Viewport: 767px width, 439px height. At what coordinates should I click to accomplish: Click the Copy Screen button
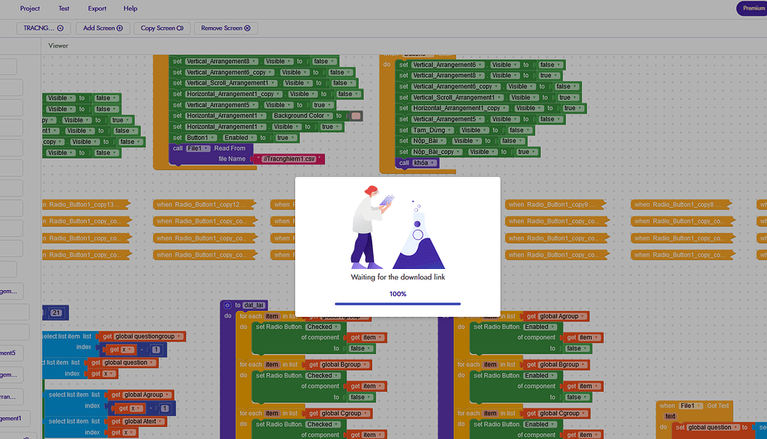[162, 28]
